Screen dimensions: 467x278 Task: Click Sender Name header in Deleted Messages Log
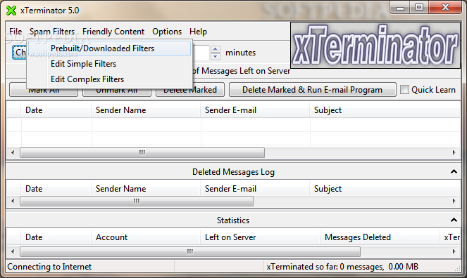[146, 189]
